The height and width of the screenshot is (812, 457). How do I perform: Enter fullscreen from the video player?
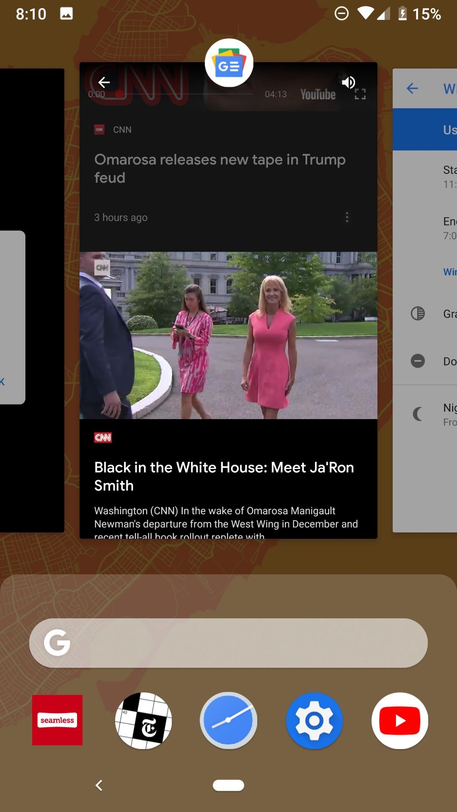(x=360, y=94)
